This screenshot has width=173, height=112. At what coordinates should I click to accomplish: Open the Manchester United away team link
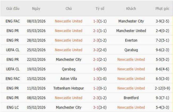(x=131, y=31)
